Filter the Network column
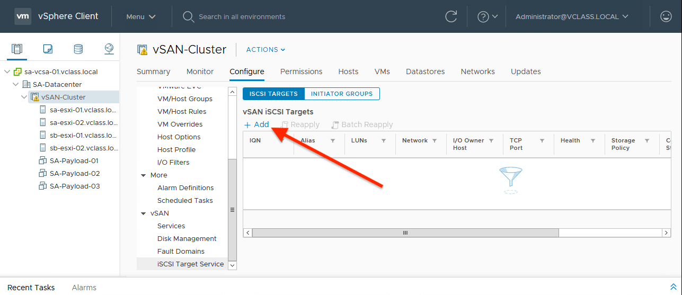The height and width of the screenshot is (295, 682). (435, 140)
